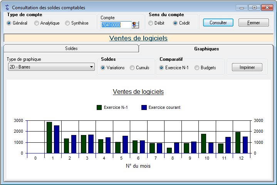The image size is (277, 185).
Task: Click the chart title Ventes de logiciels
Action: [x=138, y=92]
